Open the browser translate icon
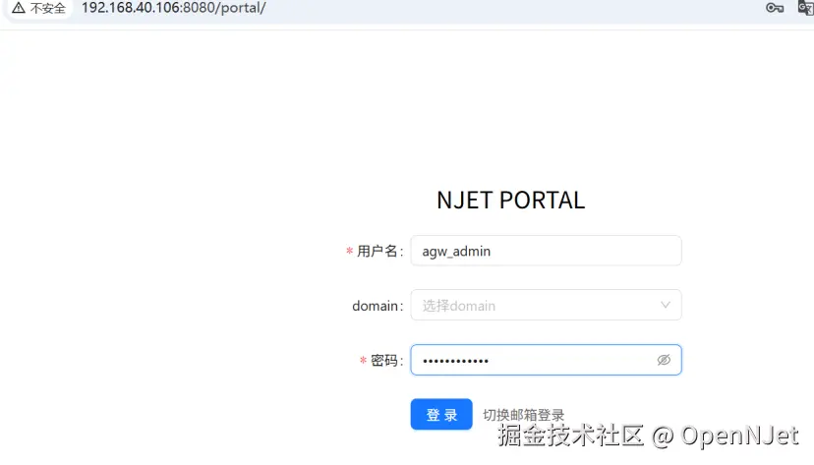Viewport: 814px width, 465px height. click(x=806, y=8)
